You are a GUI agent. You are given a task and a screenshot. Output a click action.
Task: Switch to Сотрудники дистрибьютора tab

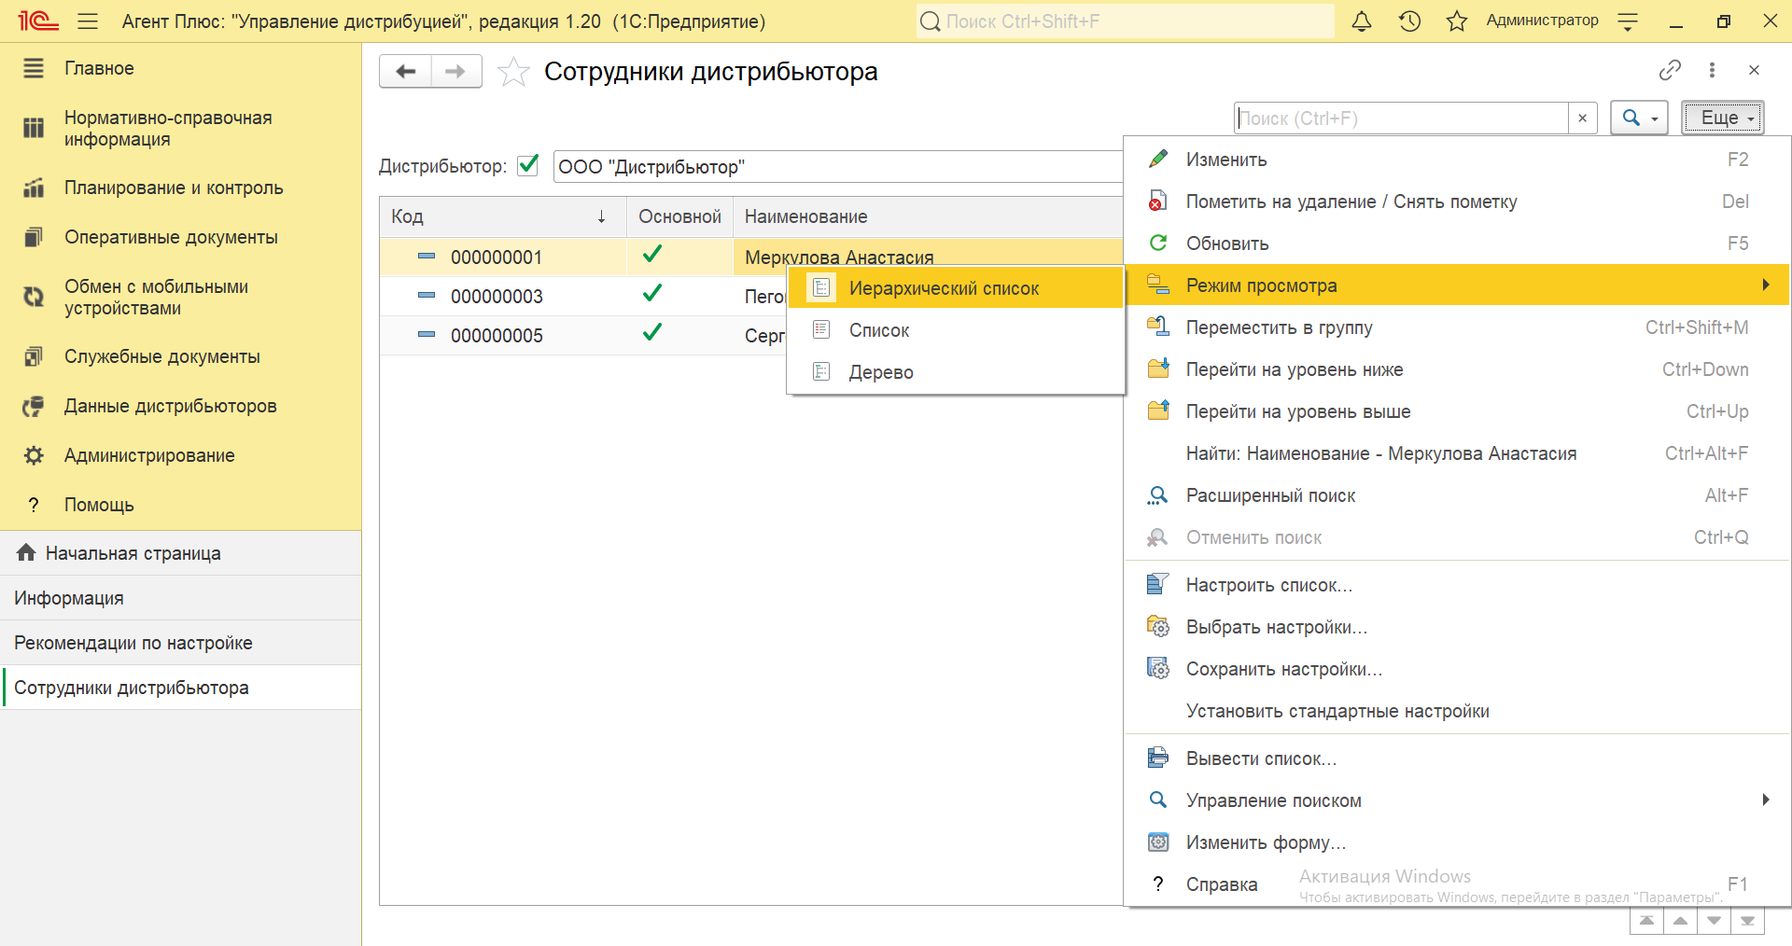[x=180, y=688]
